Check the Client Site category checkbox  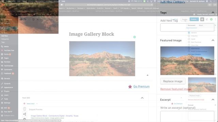tap(189, 45)
